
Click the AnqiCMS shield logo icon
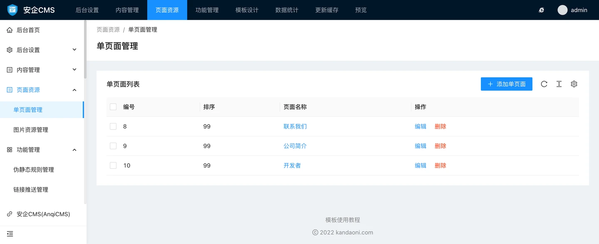(13, 10)
